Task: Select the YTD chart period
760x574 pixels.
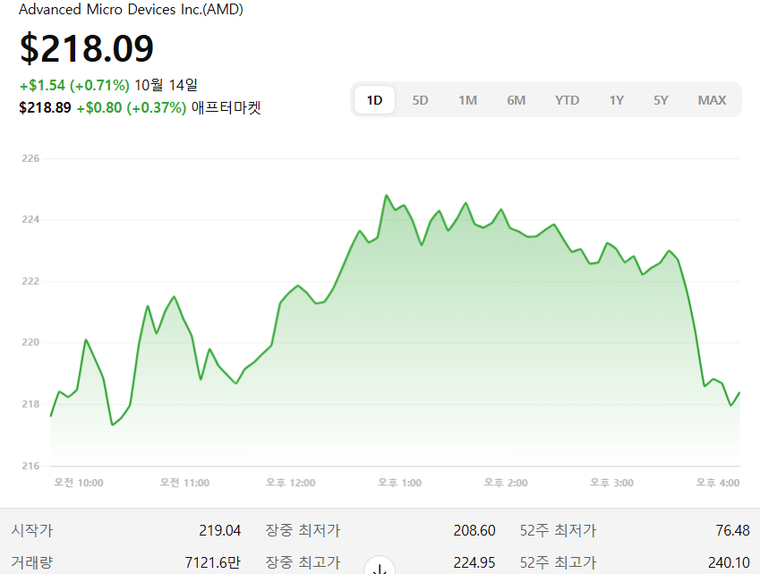Action: coord(567,100)
